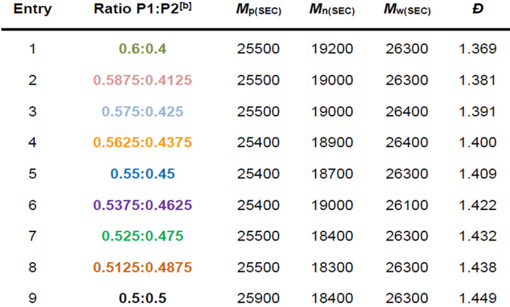The image size is (510, 307).
Task: Select the Mp(SEC) column header
Action: [259, 12]
